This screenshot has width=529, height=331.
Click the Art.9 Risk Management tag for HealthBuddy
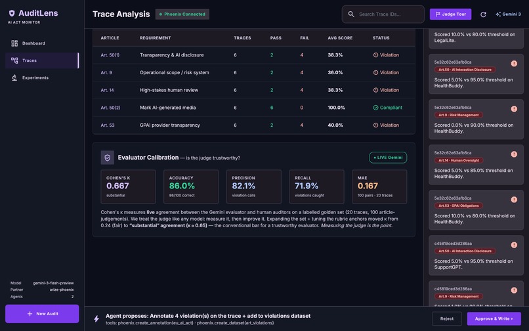click(x=459, y=115)
